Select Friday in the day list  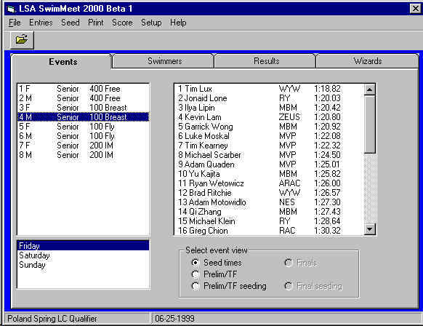(83, 246)
